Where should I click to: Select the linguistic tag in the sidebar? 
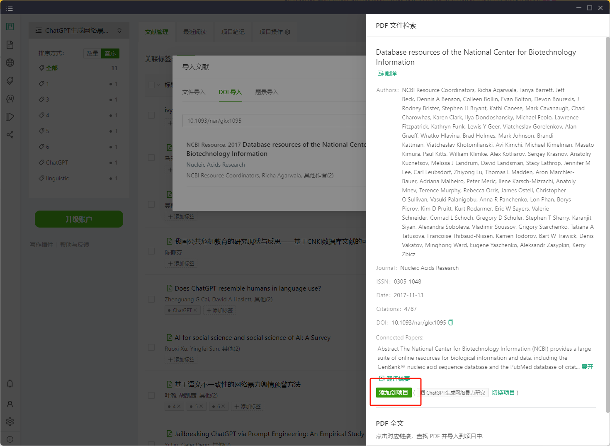click(78, 178)
